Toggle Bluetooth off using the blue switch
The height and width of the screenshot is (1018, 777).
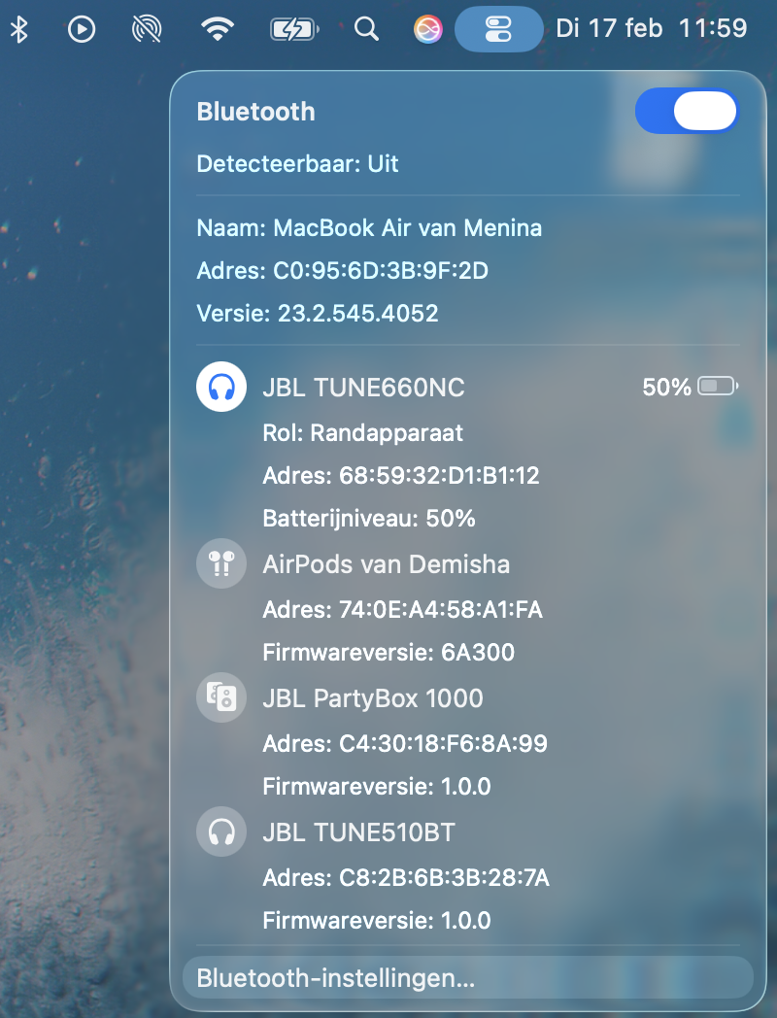(687, 111)
